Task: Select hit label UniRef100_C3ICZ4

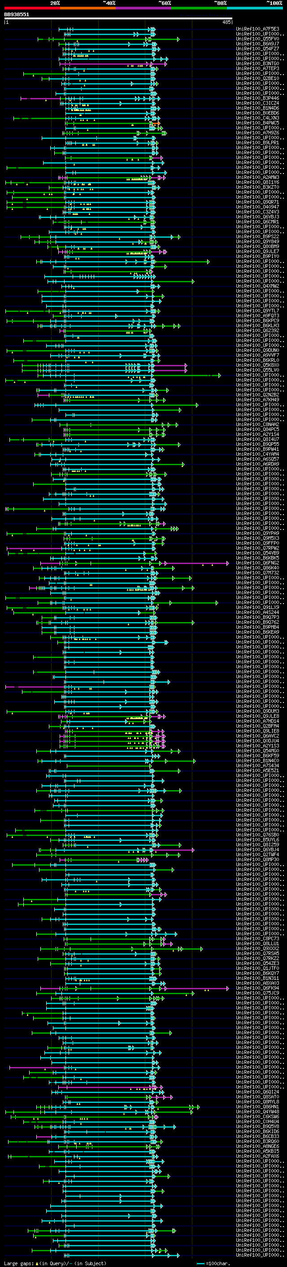Action: pyautogui.click(x=257, y=103)
